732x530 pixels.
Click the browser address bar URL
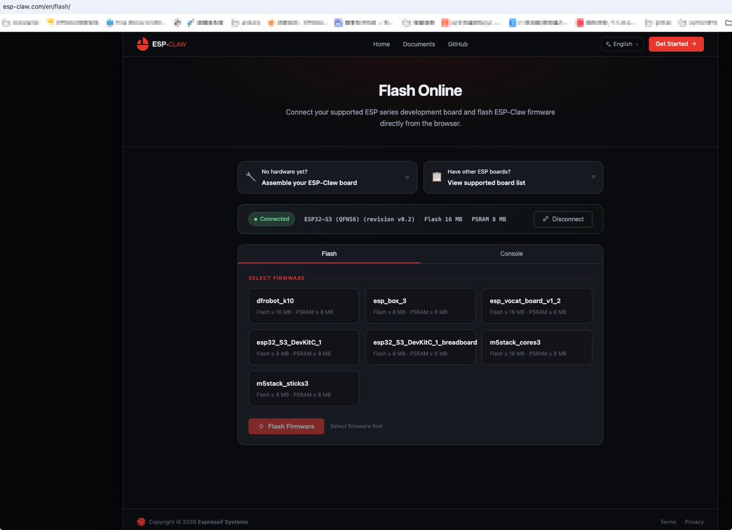(x=37, y=6)
